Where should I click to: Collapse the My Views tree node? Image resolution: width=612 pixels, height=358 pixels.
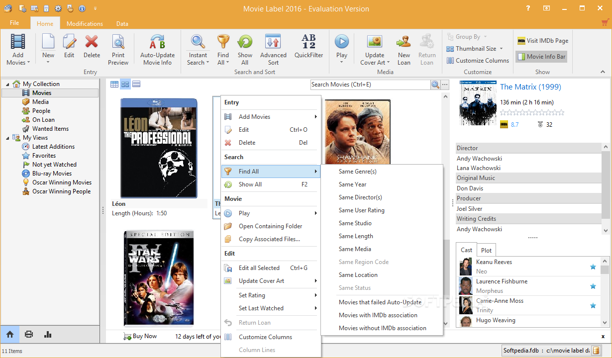(x=7, y=138)
